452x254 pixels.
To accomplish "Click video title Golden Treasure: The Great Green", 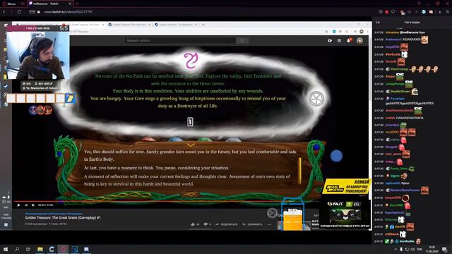I will [63, 218].
